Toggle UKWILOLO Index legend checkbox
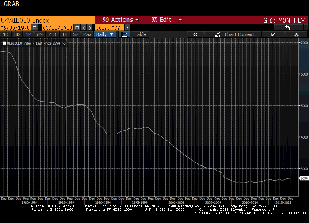 click(x=4, y=43)
